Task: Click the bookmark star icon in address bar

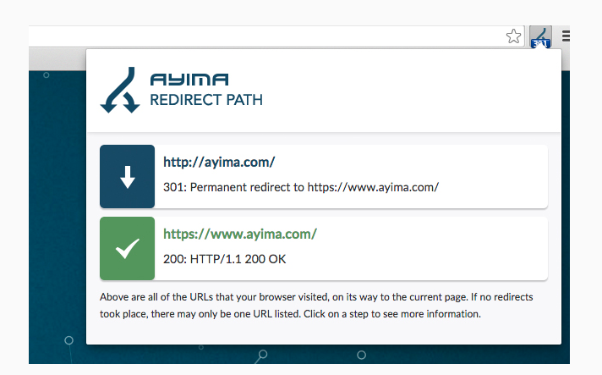Action: 513,36
